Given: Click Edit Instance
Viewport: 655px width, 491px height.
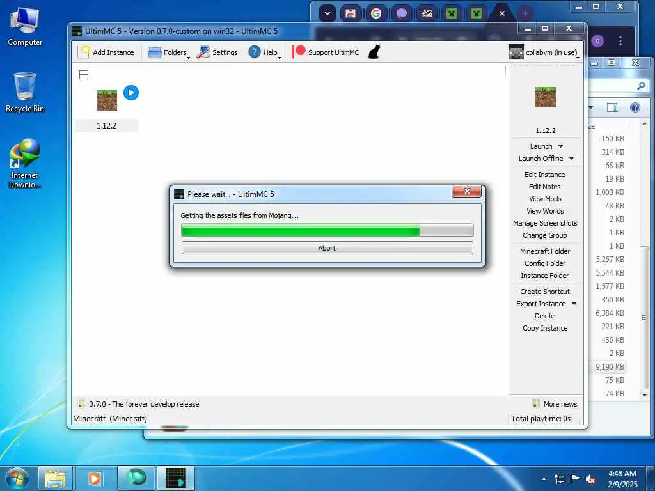Looking at the screenshot, I should pos(545,175).
